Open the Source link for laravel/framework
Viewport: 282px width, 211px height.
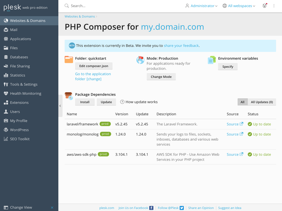click(233, 124)
